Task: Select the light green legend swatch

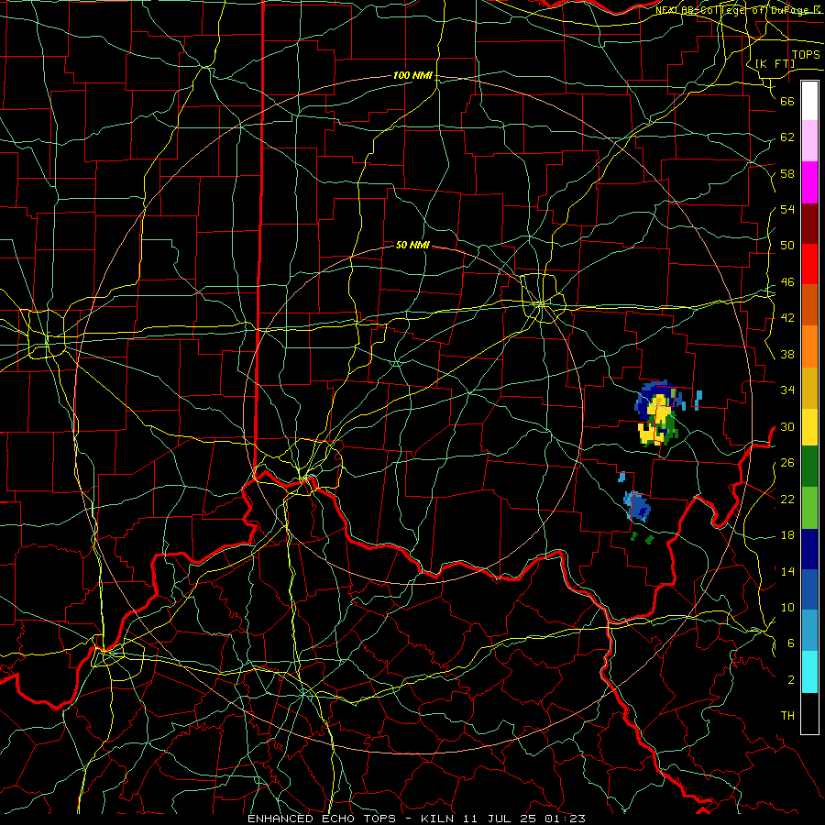Action: click(x=809, y=508)
